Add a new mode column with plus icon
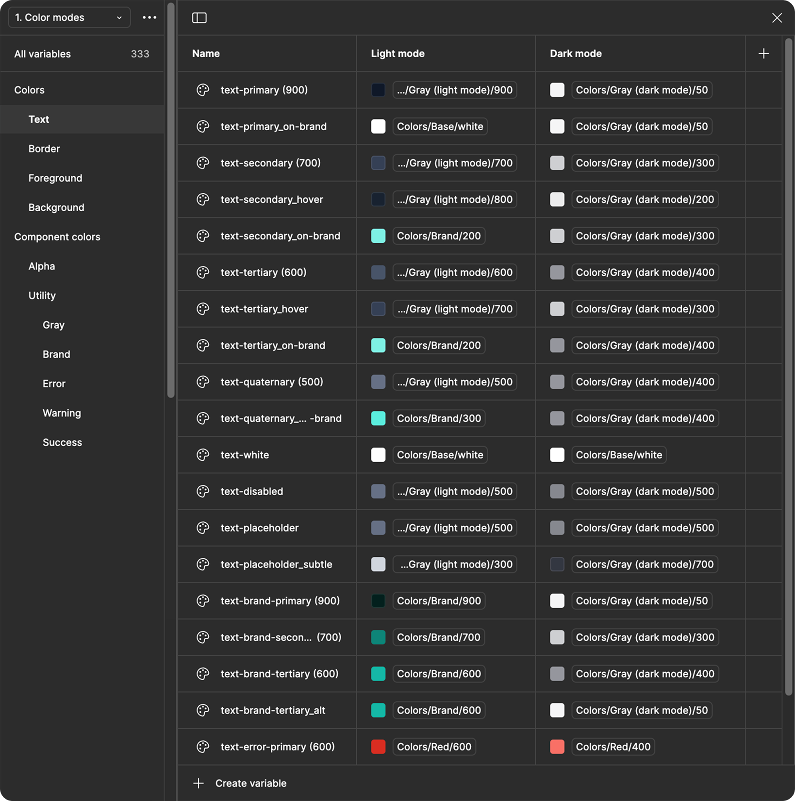The width and height of the screenshot is (795, 801). (x=763, y=53)
